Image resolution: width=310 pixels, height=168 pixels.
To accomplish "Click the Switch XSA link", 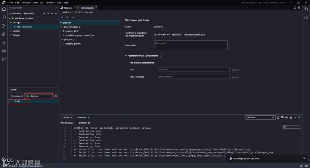I will pos(177,34).
